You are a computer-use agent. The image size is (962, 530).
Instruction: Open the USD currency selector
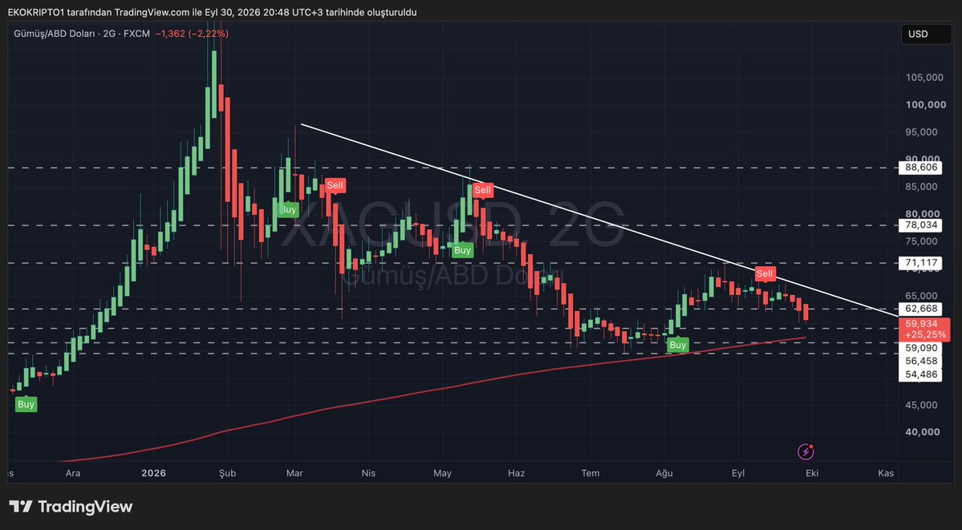(x=926, y=34)
